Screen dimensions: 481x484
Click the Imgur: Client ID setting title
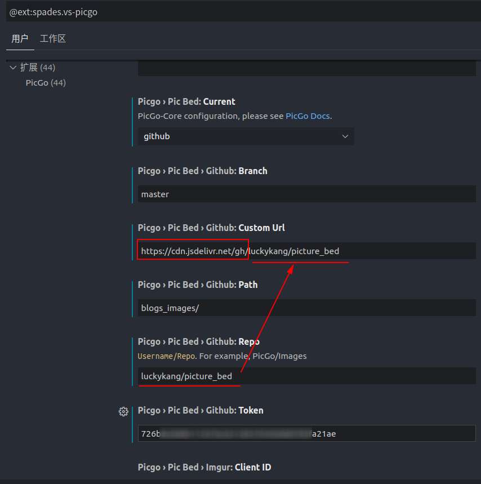point(204,467)
